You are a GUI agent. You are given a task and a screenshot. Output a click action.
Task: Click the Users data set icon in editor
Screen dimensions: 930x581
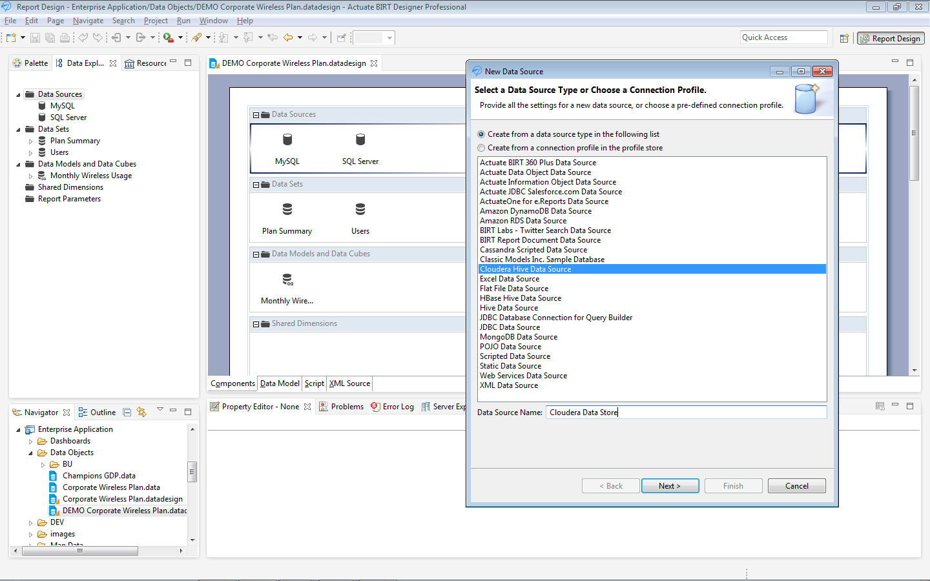click(360, 209)
